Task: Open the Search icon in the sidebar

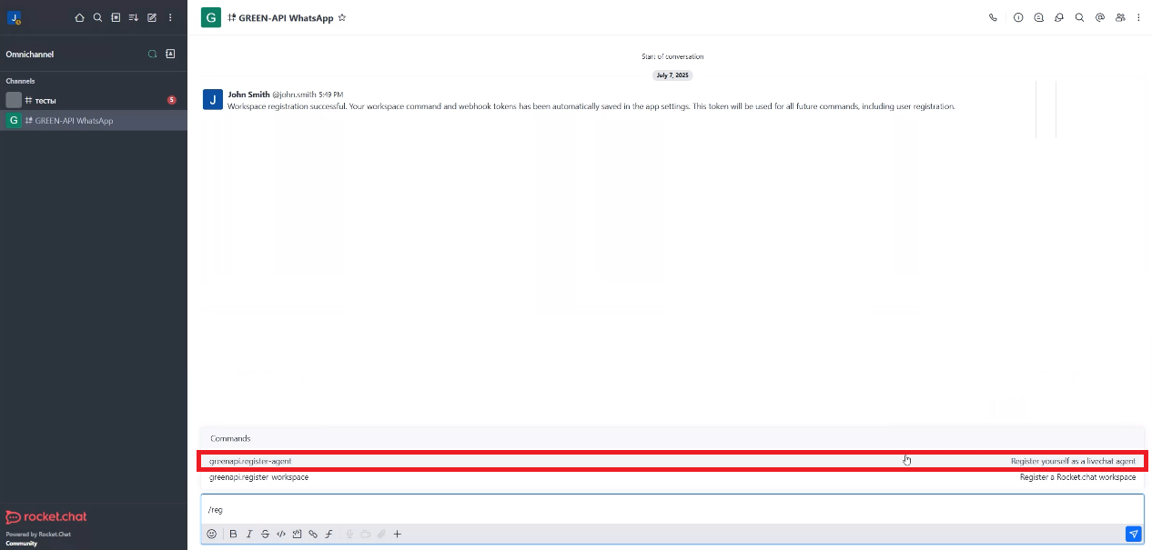Action: coord(97,17)
